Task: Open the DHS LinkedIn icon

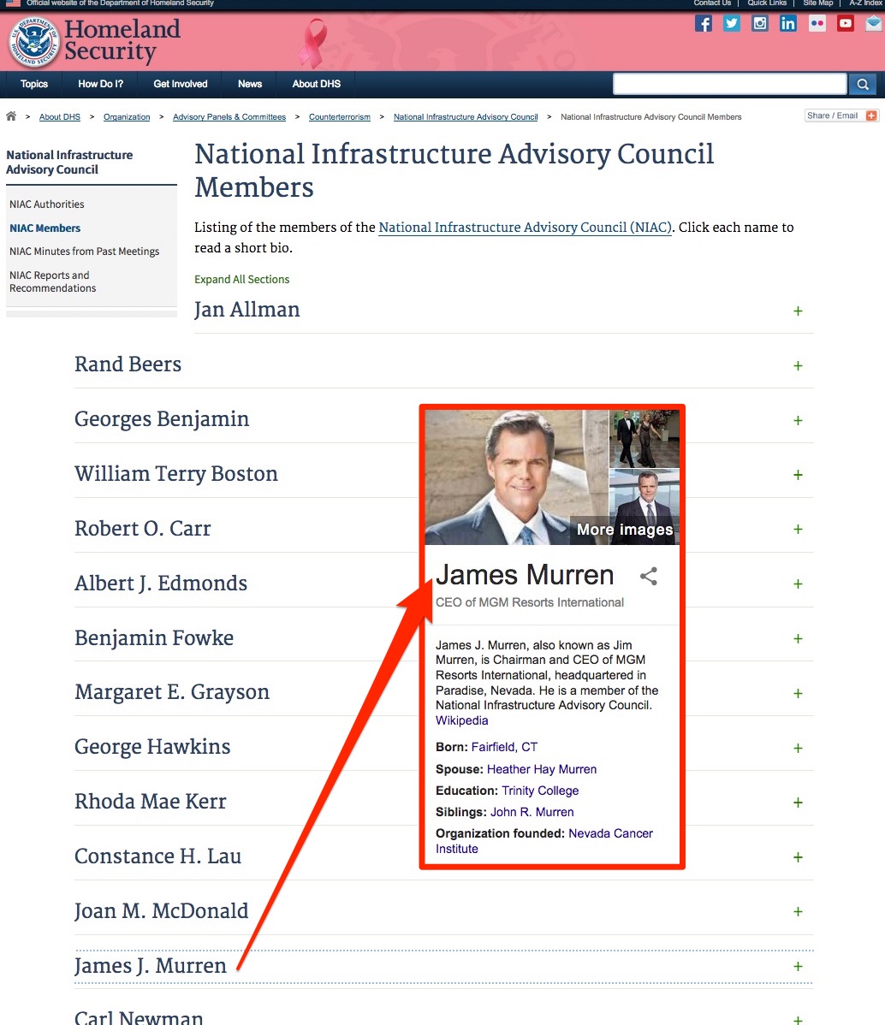Action: pyautogui.click(x=788, y=24)
